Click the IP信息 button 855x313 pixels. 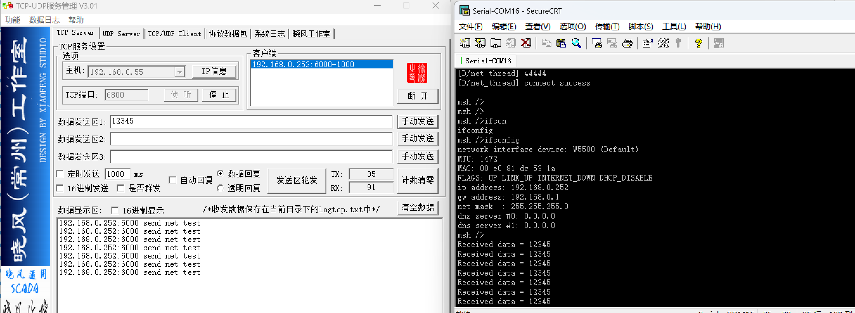[215, 71]
